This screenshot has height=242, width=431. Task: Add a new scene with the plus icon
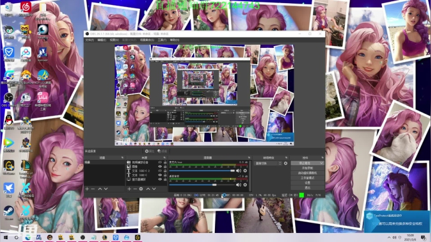(87, 189)
